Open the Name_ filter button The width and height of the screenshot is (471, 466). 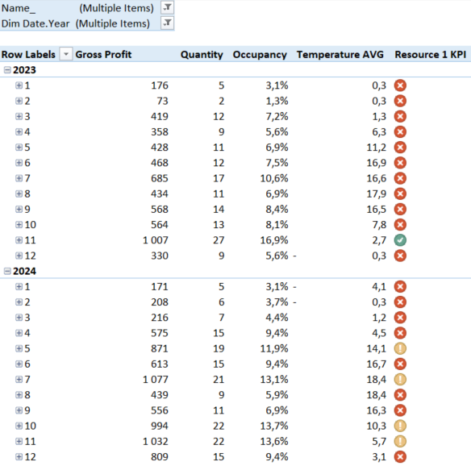(x=167, y=7)
